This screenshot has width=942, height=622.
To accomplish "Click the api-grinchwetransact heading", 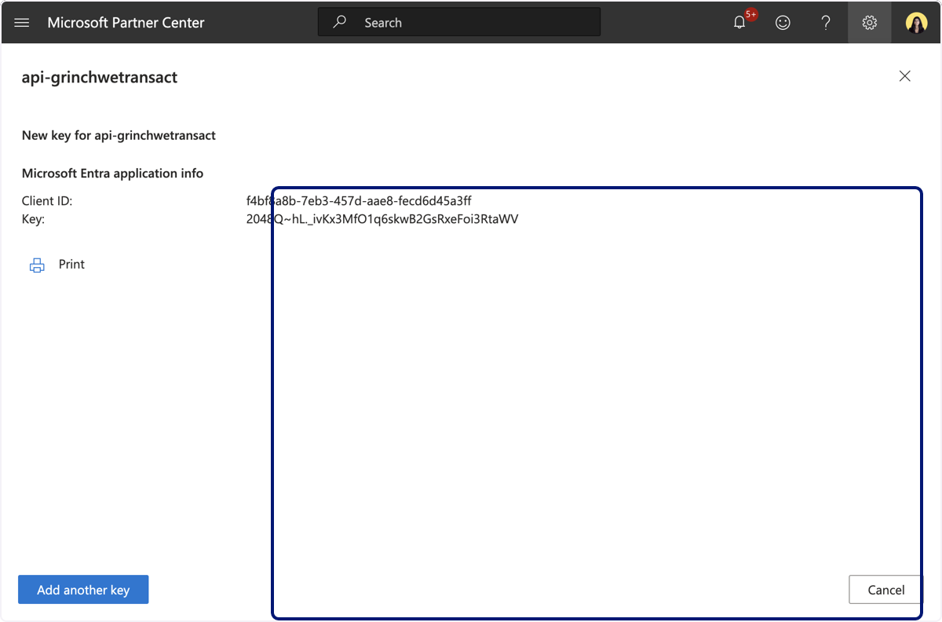I will click(x=100, y=77).
